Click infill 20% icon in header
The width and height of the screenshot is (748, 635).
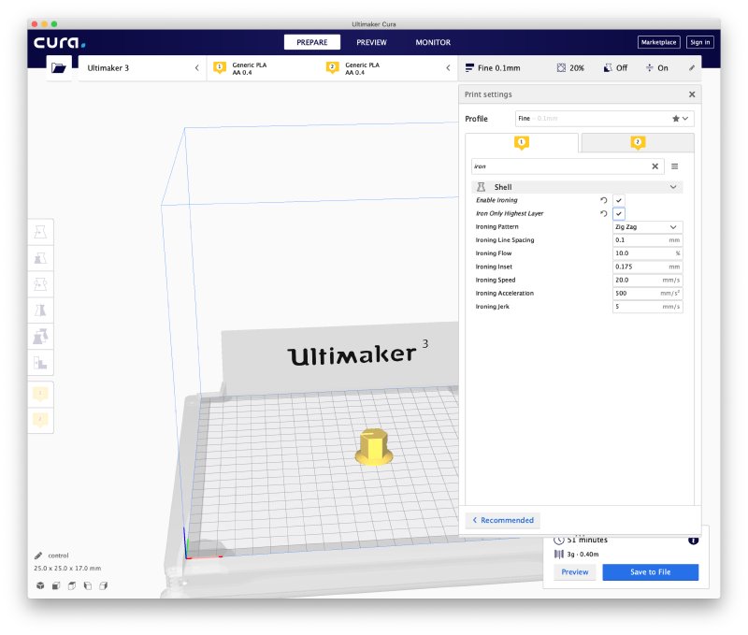point(562,67)
